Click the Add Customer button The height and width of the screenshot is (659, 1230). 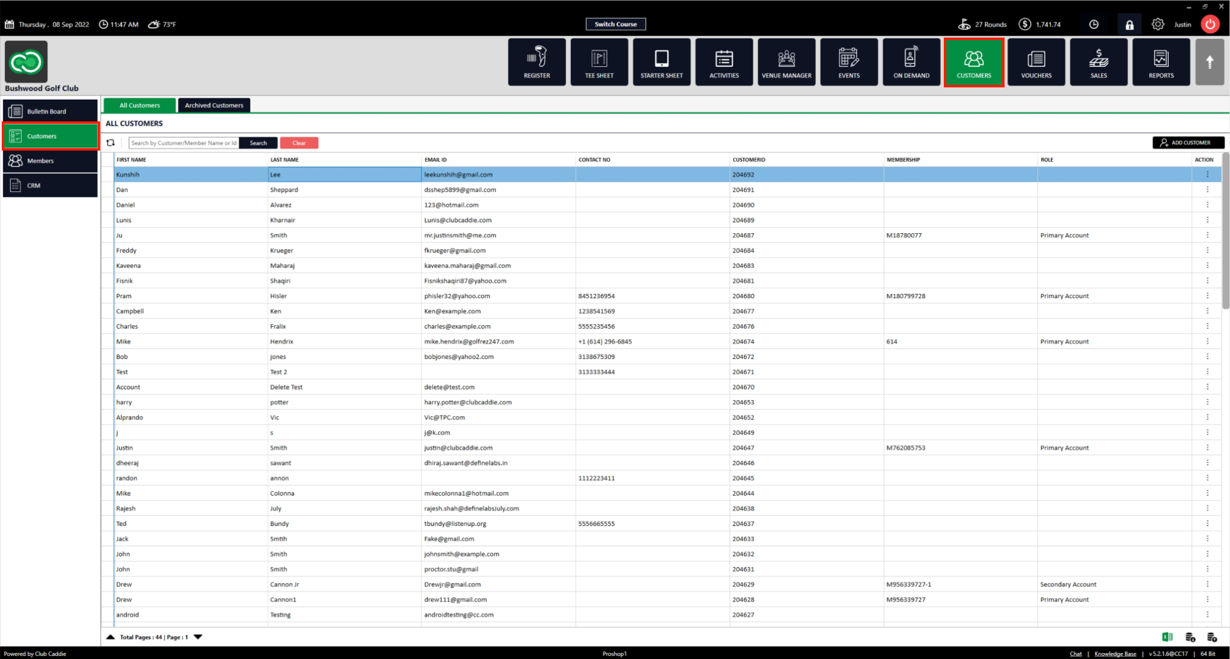[x=1187, y=143]
